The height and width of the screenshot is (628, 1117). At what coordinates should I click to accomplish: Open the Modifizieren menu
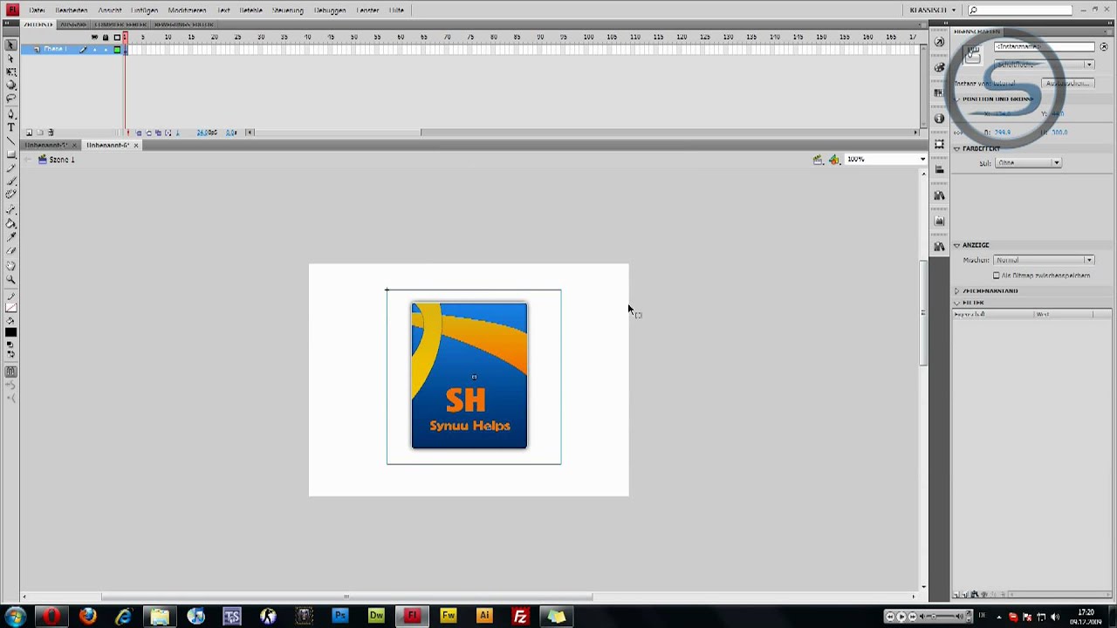pos(187,10)
